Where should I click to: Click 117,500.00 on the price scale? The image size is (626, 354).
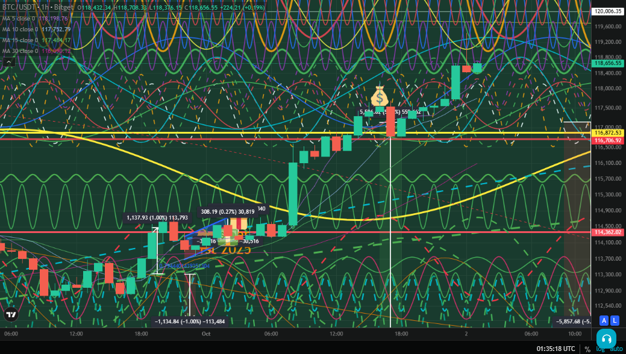(x=608, y=108)
